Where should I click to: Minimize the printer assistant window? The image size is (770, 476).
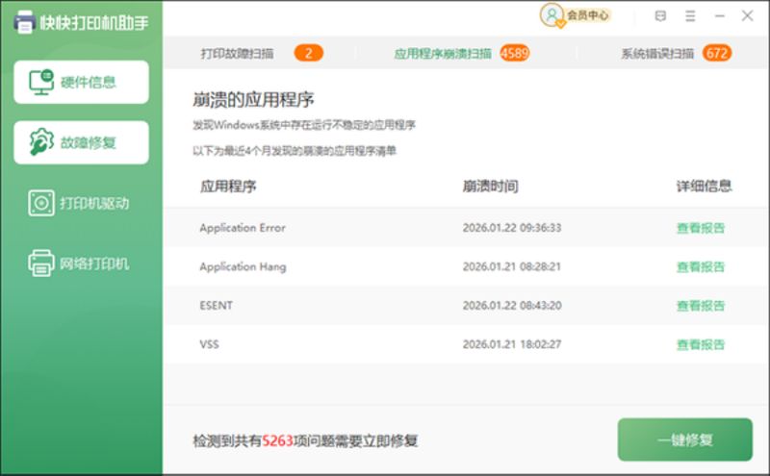click(719, 15)
